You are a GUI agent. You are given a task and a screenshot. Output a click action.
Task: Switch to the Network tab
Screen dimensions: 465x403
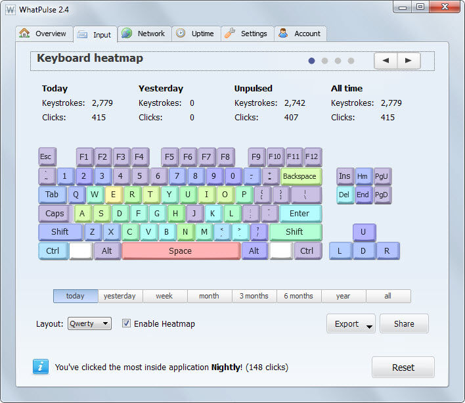(x=144, y=34)
